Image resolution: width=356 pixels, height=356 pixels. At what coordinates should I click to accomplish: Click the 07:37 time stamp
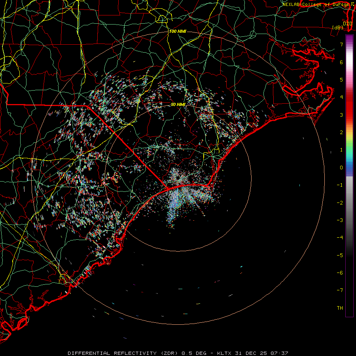pos(279,353)
